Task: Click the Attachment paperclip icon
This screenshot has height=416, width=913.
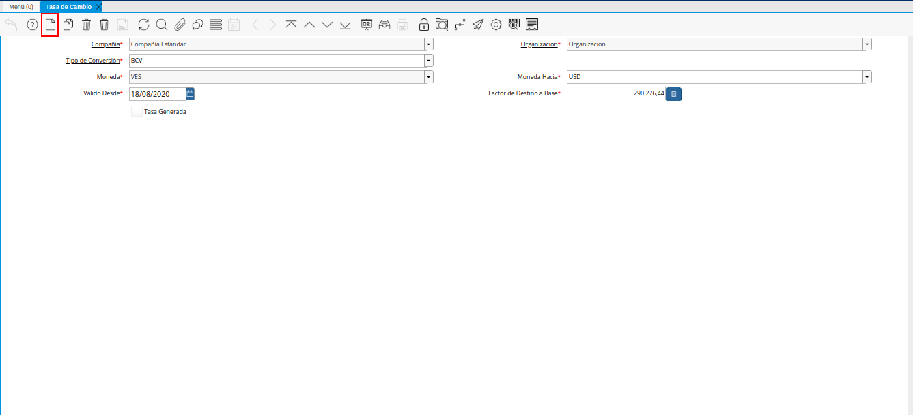Action: [180, 25]
